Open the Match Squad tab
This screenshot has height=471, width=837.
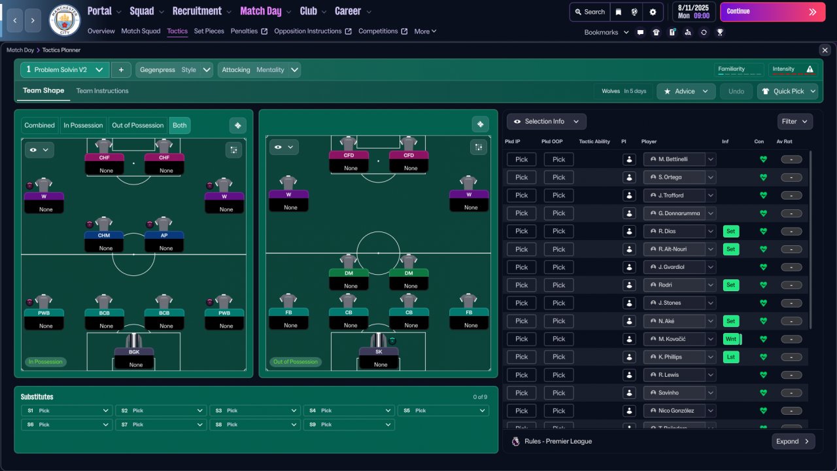(141, 31)
